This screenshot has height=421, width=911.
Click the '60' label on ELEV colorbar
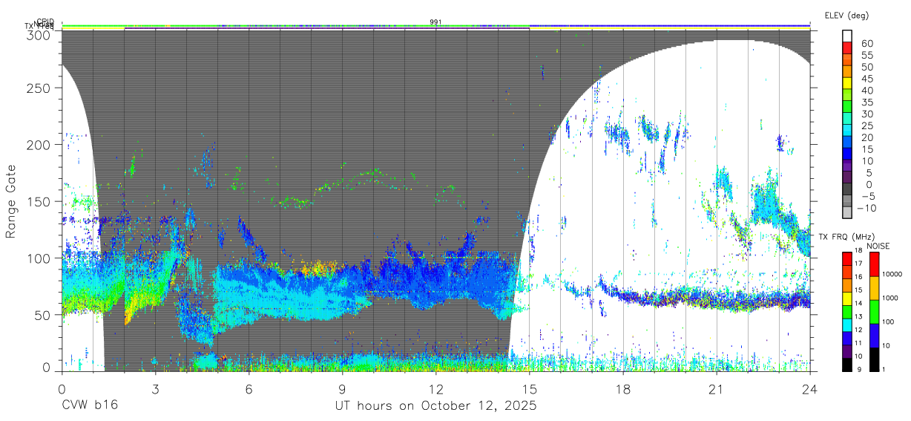866,44
